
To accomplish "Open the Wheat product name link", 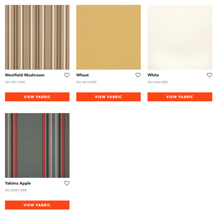I will [82, 75].
